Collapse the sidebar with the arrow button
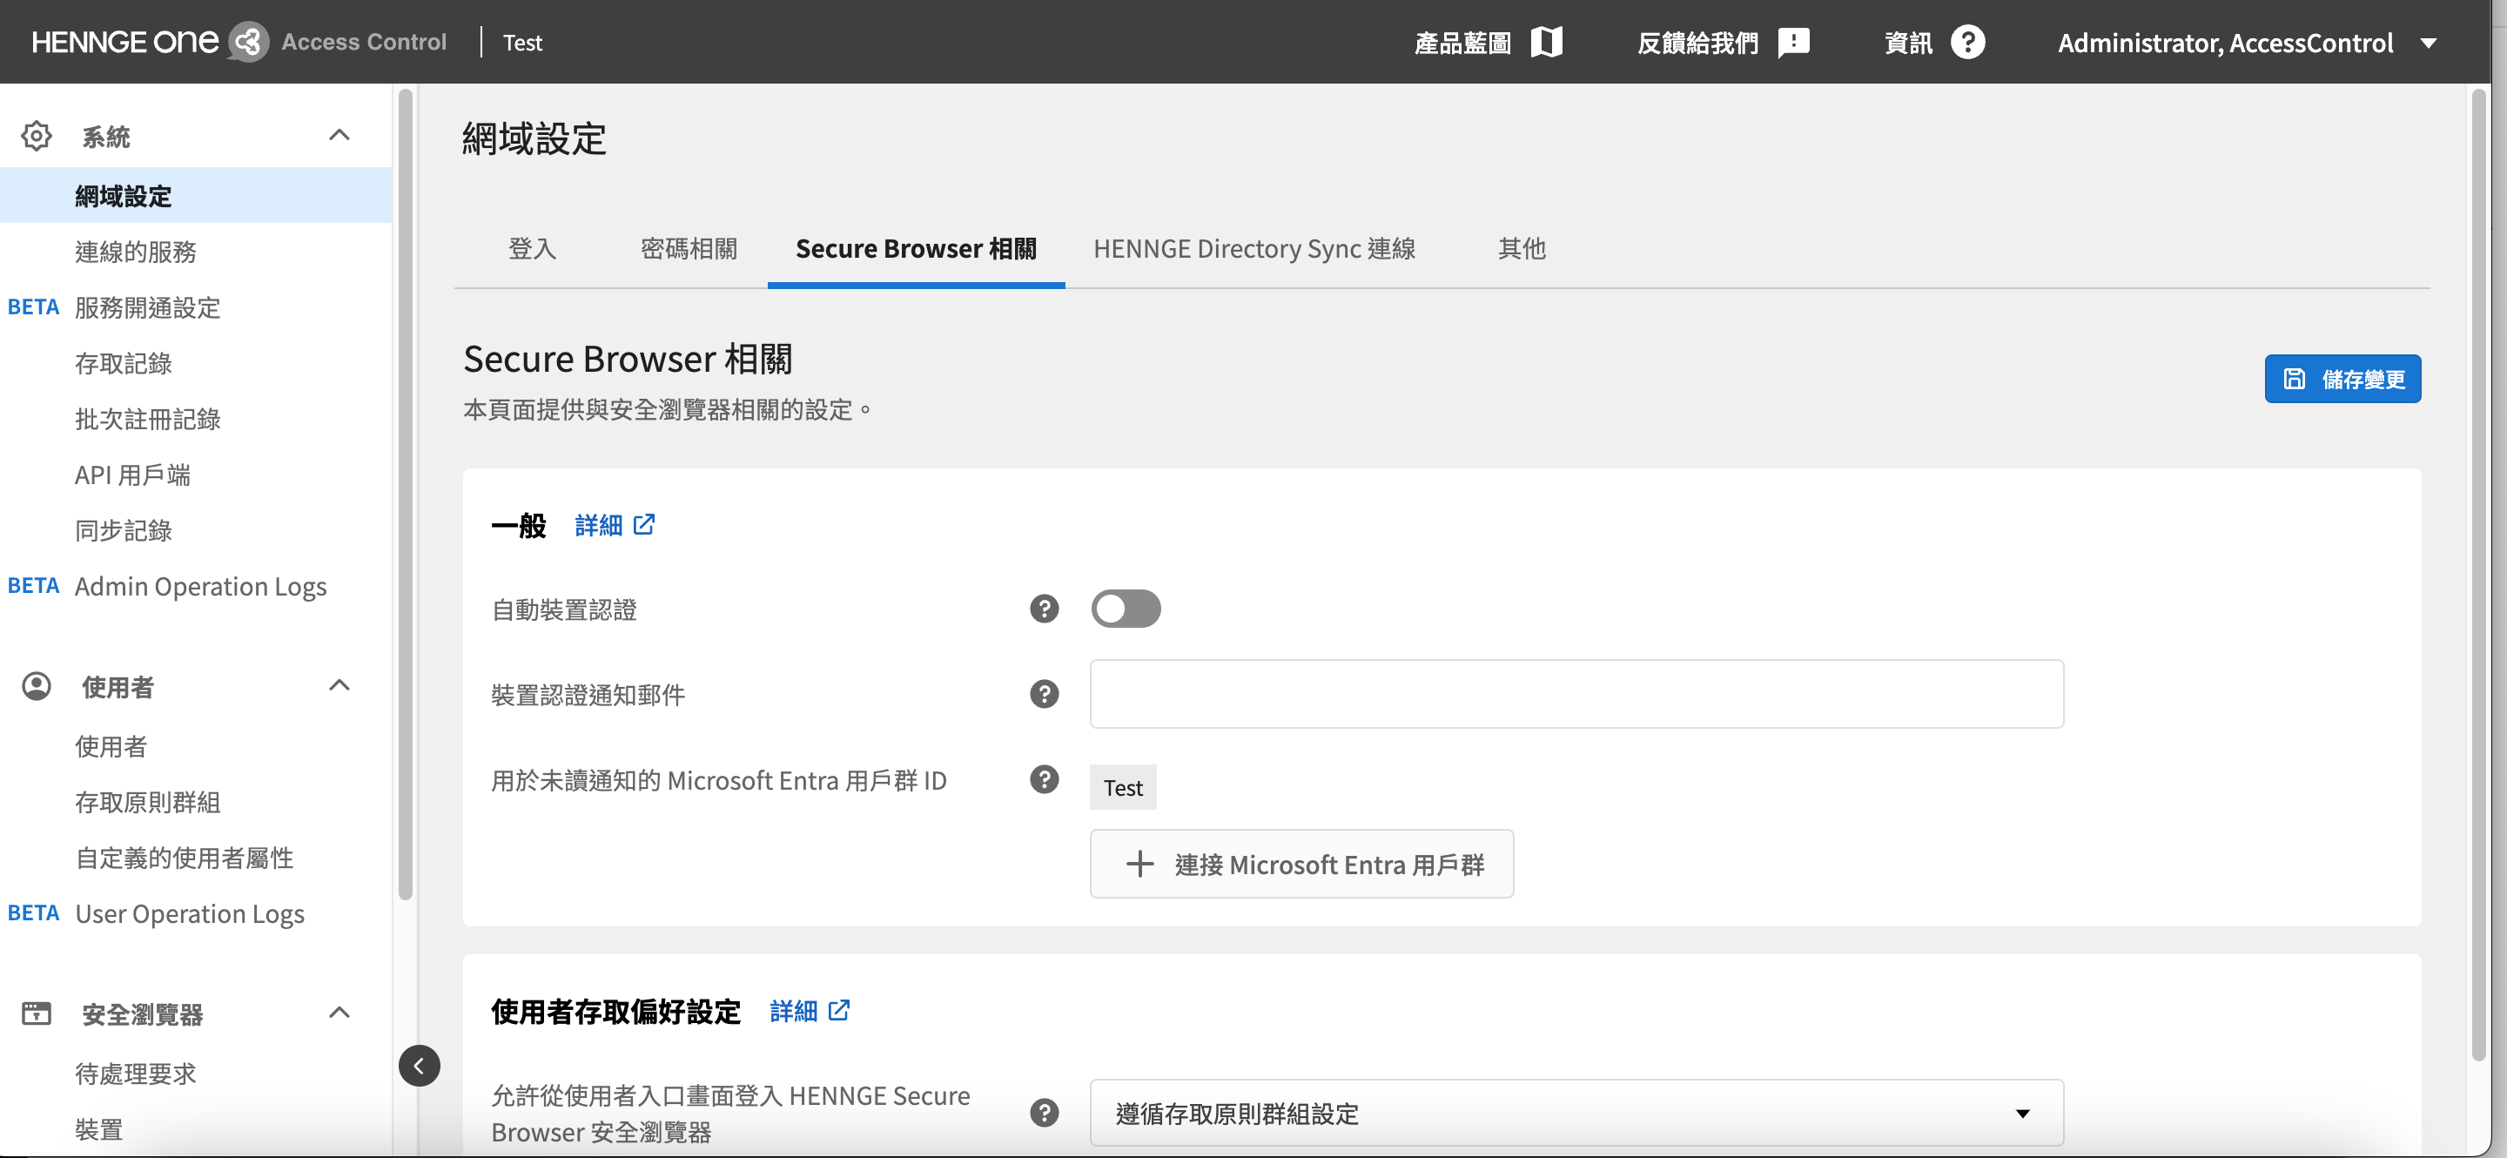Viewport: 2507px width, 1158px height. 419,1066
